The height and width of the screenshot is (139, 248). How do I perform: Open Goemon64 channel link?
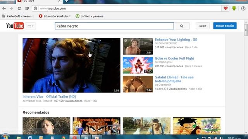click(x=165, y=85)
